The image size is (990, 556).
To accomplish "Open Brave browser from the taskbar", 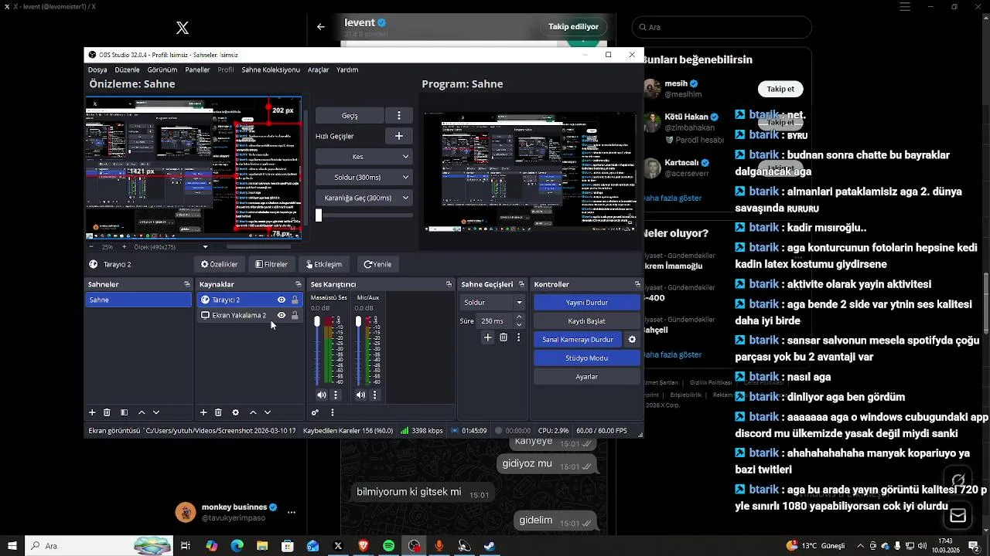I will coord(364,546).
